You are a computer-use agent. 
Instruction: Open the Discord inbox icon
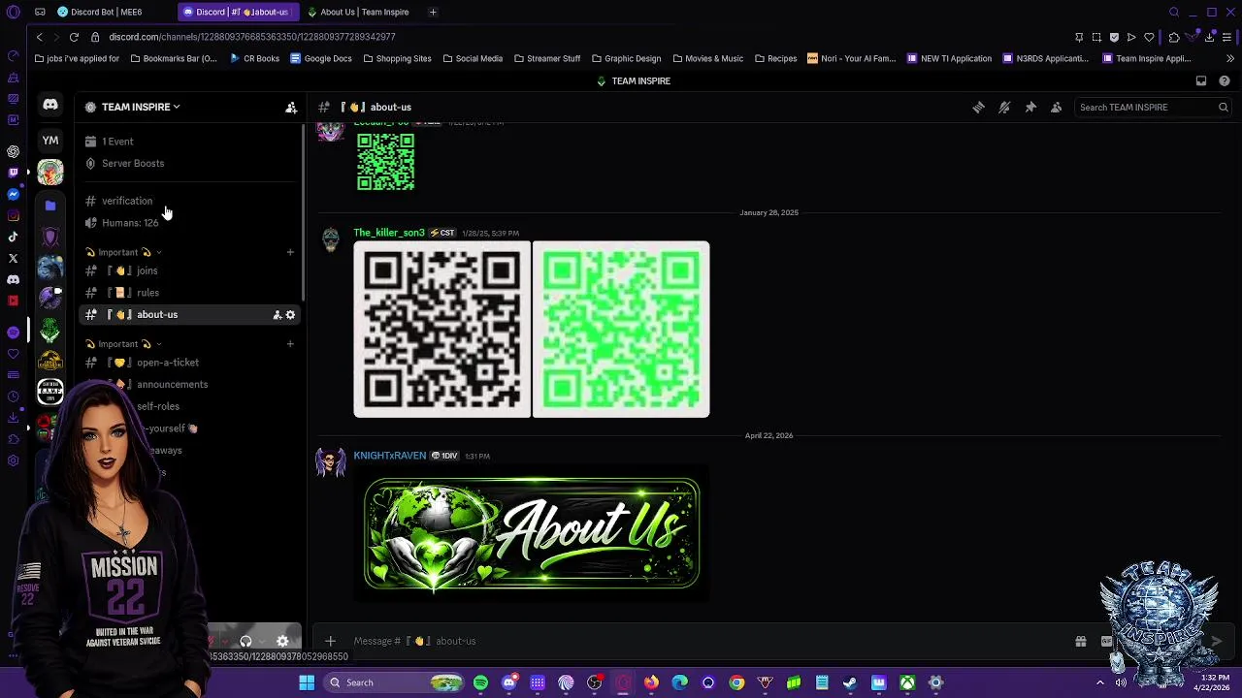1201,81
